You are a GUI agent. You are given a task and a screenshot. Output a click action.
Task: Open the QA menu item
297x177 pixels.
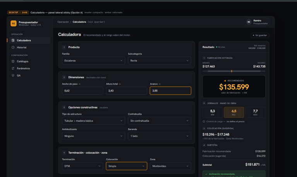pos(30,75)
